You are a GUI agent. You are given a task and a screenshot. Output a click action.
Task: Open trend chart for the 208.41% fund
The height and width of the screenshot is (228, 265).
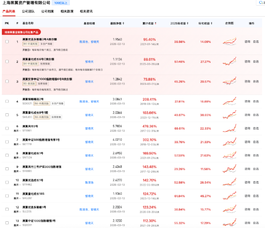pyautogui.click(x=229, y=101)
